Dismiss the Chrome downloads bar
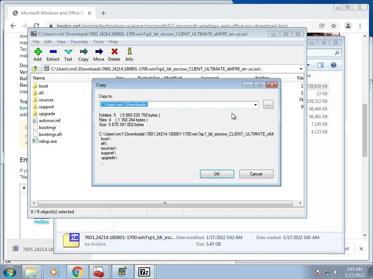 point(361,248)
